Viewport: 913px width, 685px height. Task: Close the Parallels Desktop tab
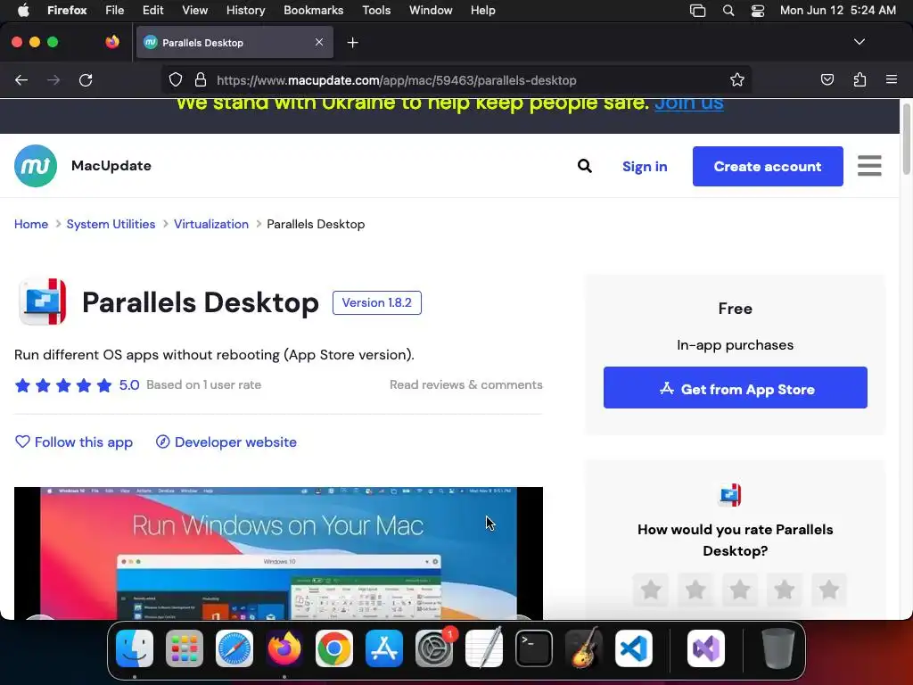pyautogui.click(x=319, y=42)
